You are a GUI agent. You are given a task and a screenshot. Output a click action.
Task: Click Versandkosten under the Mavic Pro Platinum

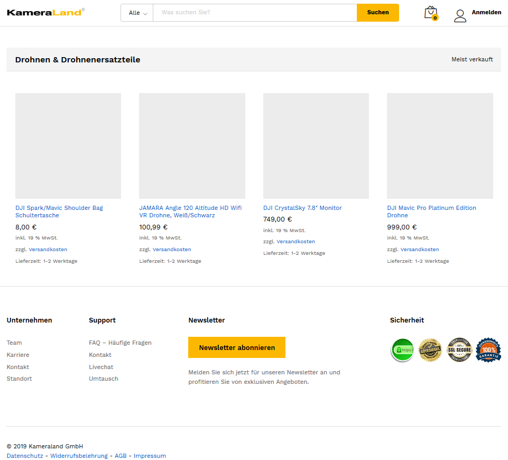click(420, 250)
